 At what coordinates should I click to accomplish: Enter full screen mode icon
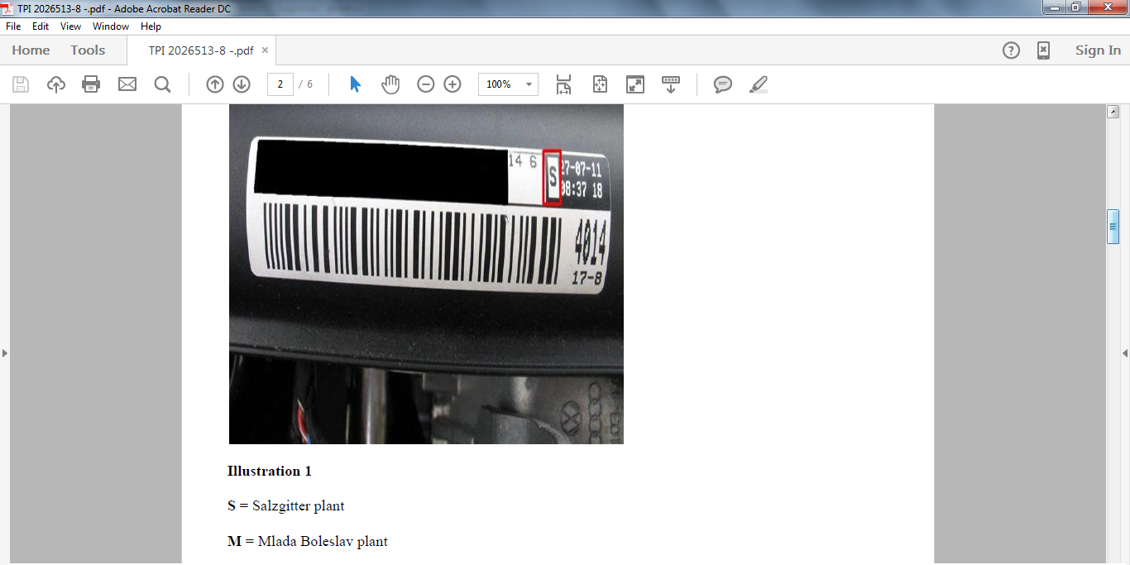coord(635,84)
